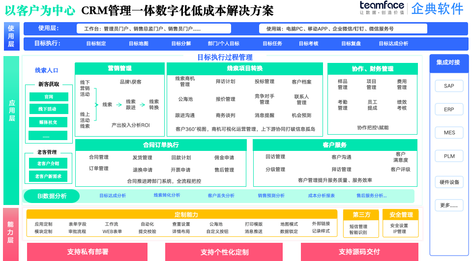This screenshot has width=472, height=261.
Task: Select 目标地图 in the goal bar
Action: [x=139, y=44]
